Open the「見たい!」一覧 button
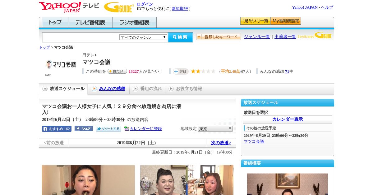373x195 pixels. click(255, 21)
